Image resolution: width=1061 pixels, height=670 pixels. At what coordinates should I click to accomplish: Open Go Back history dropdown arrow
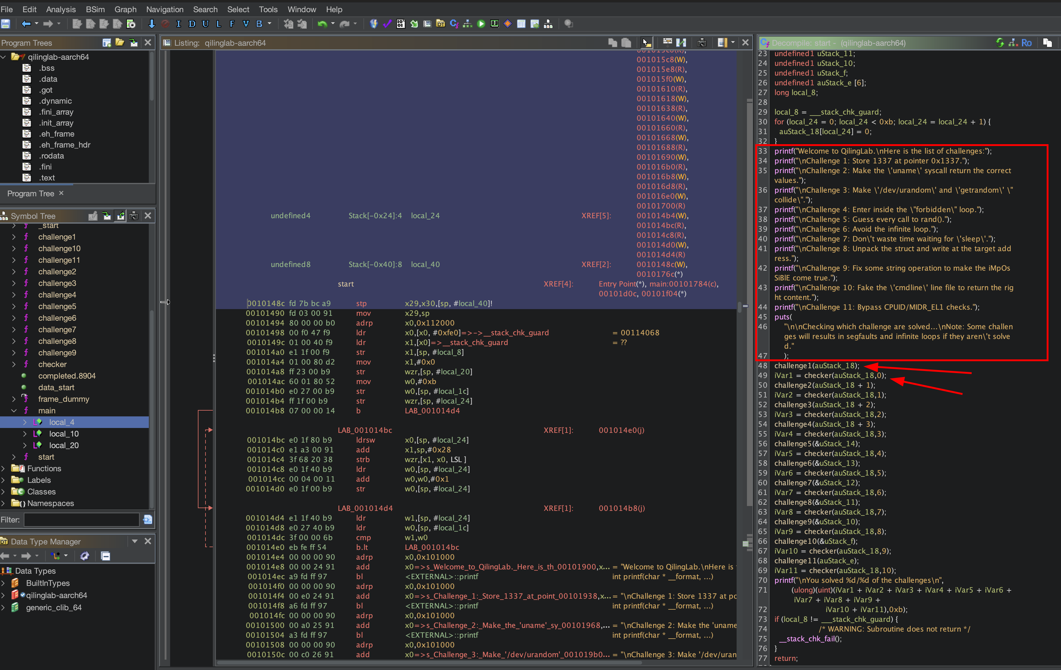[x=36, y=24]
